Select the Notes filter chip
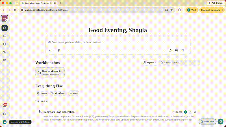The height and width of the screenshot is (127, 226). 42,93
